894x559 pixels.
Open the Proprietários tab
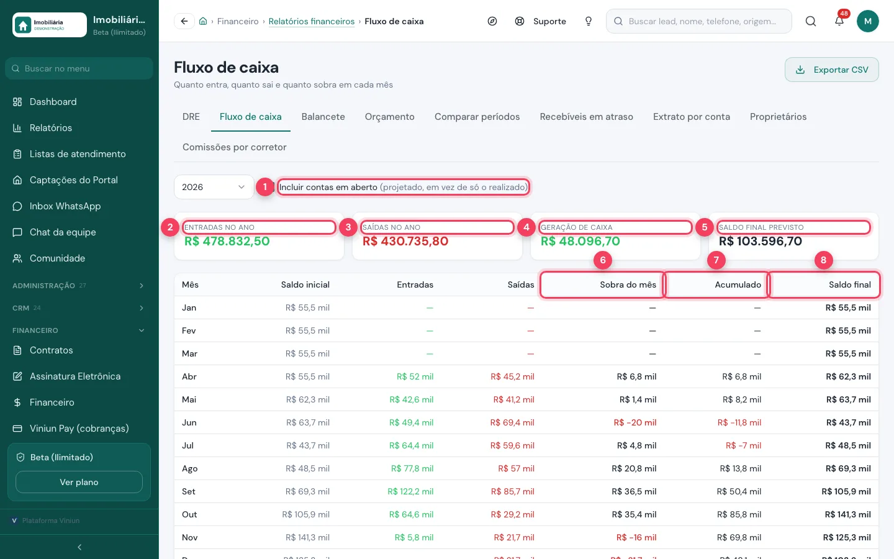click(779, 117)
